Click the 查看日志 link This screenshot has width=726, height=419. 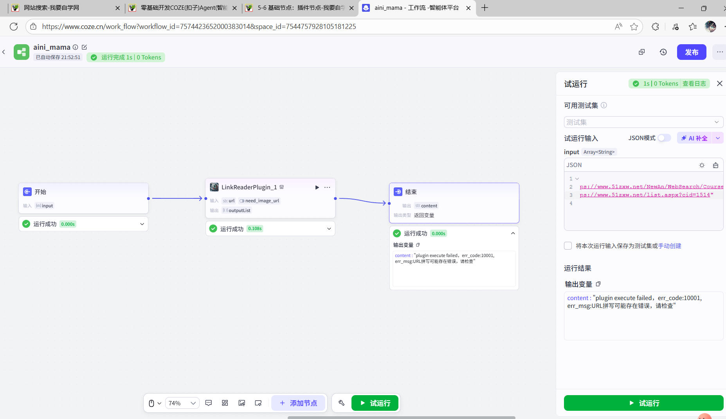[x=694, y=84]
